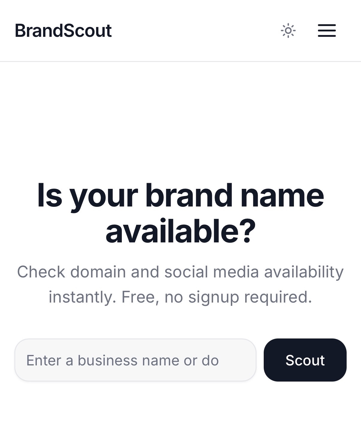Viewport: 361px width, 448px height.
Task: Open the hamburger navigation menu
Action: 327,31
